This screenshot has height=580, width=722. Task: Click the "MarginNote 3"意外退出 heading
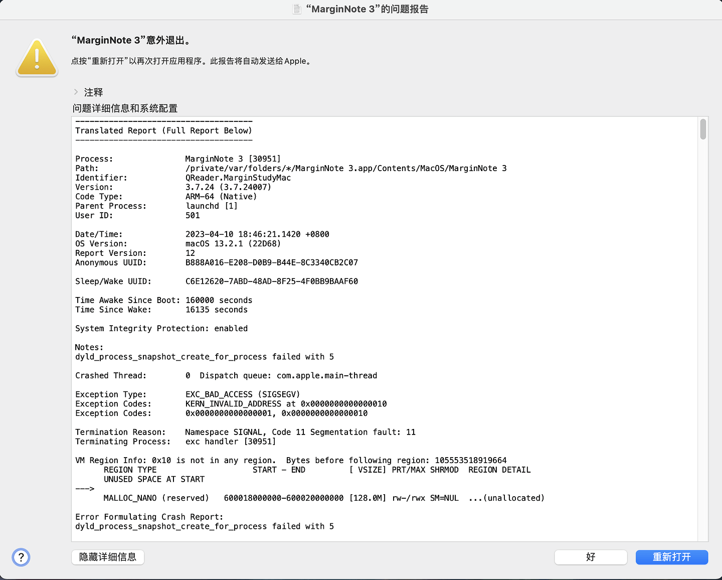(131, 40)
